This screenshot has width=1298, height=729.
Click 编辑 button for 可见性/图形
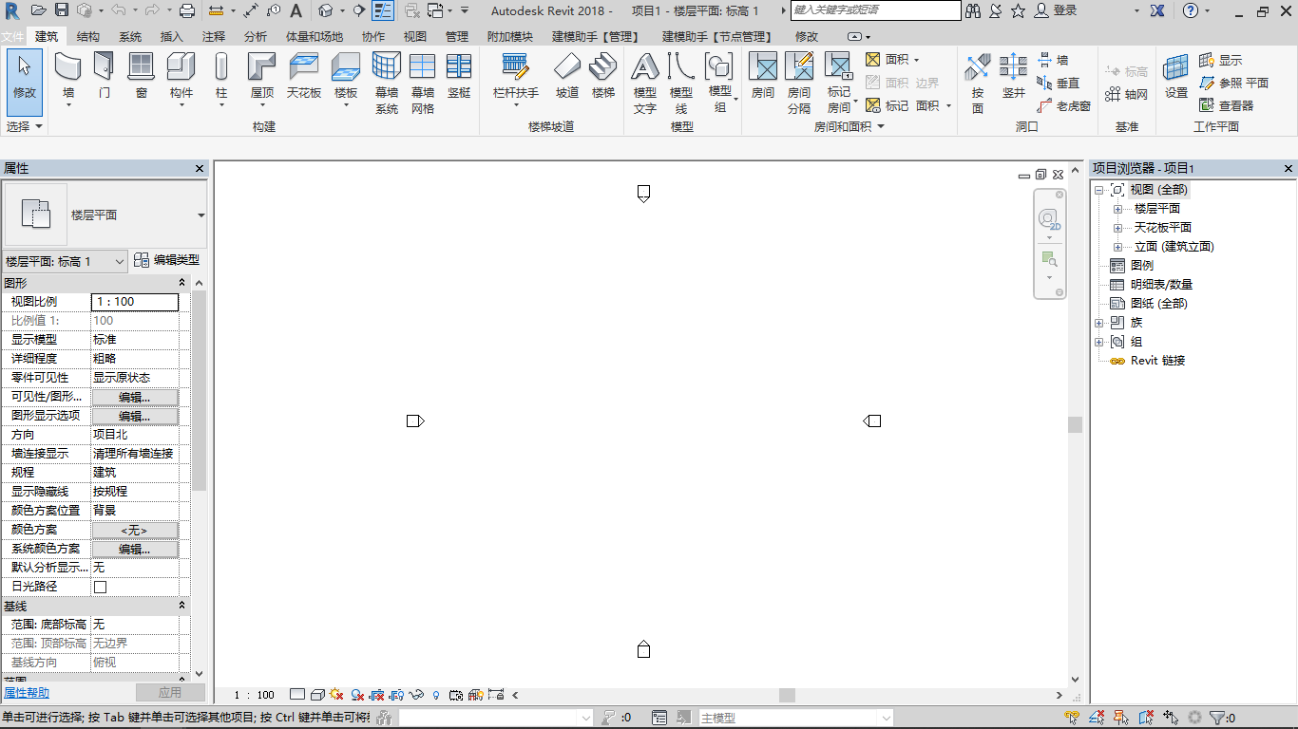pos(134,397)
